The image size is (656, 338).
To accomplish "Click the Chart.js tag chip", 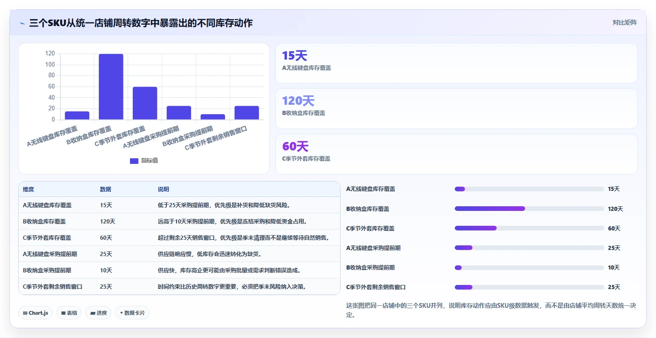I will (x=35, y=313).
